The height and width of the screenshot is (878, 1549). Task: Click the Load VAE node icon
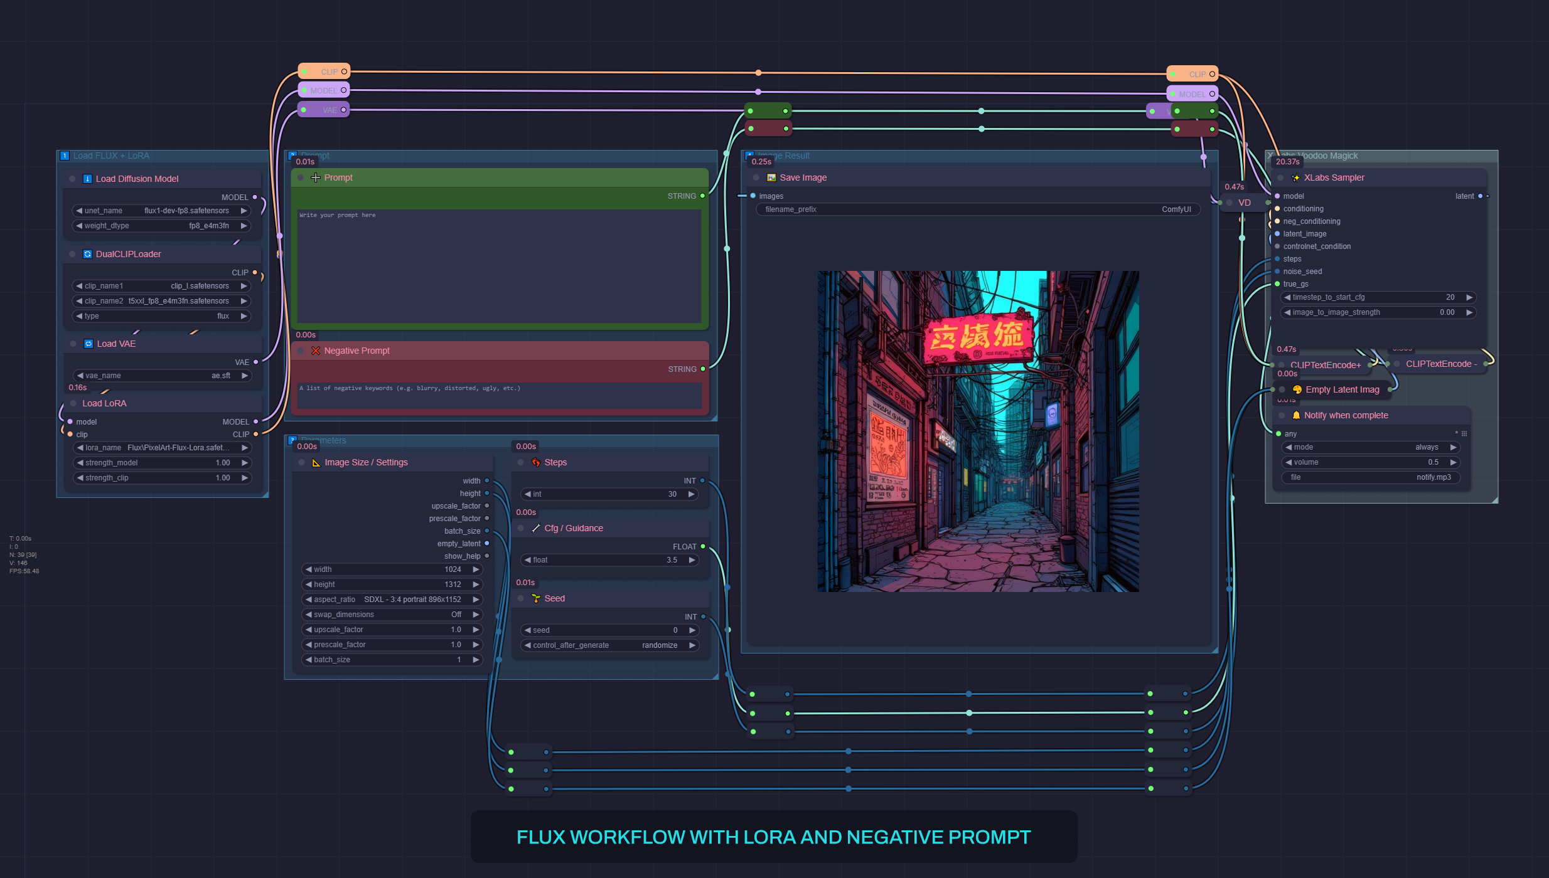click(x=88, y=344)
